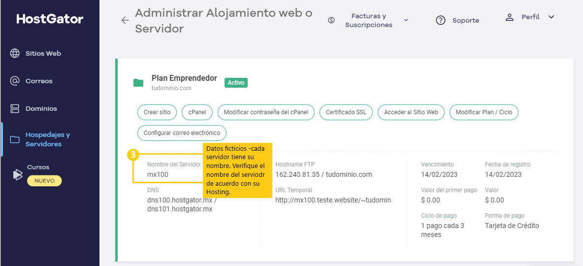
Task: Click the question mark Soporte icon
Action: (441, 21)
